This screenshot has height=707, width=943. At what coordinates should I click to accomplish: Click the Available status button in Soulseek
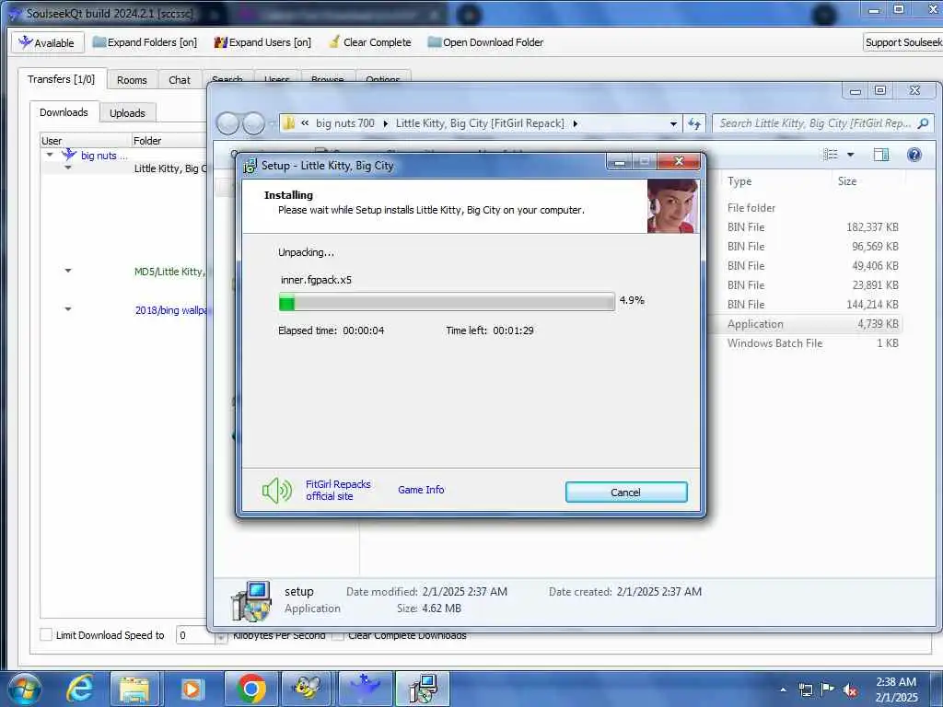(46, 42)
